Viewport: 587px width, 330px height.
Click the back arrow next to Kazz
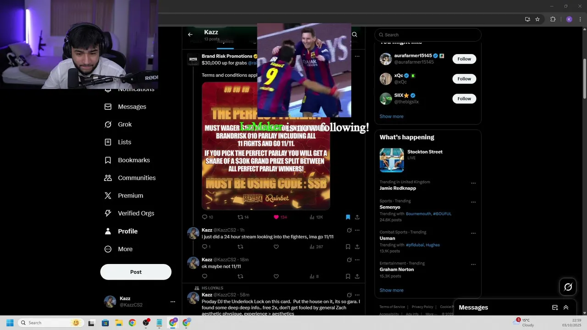pos(190,34)
